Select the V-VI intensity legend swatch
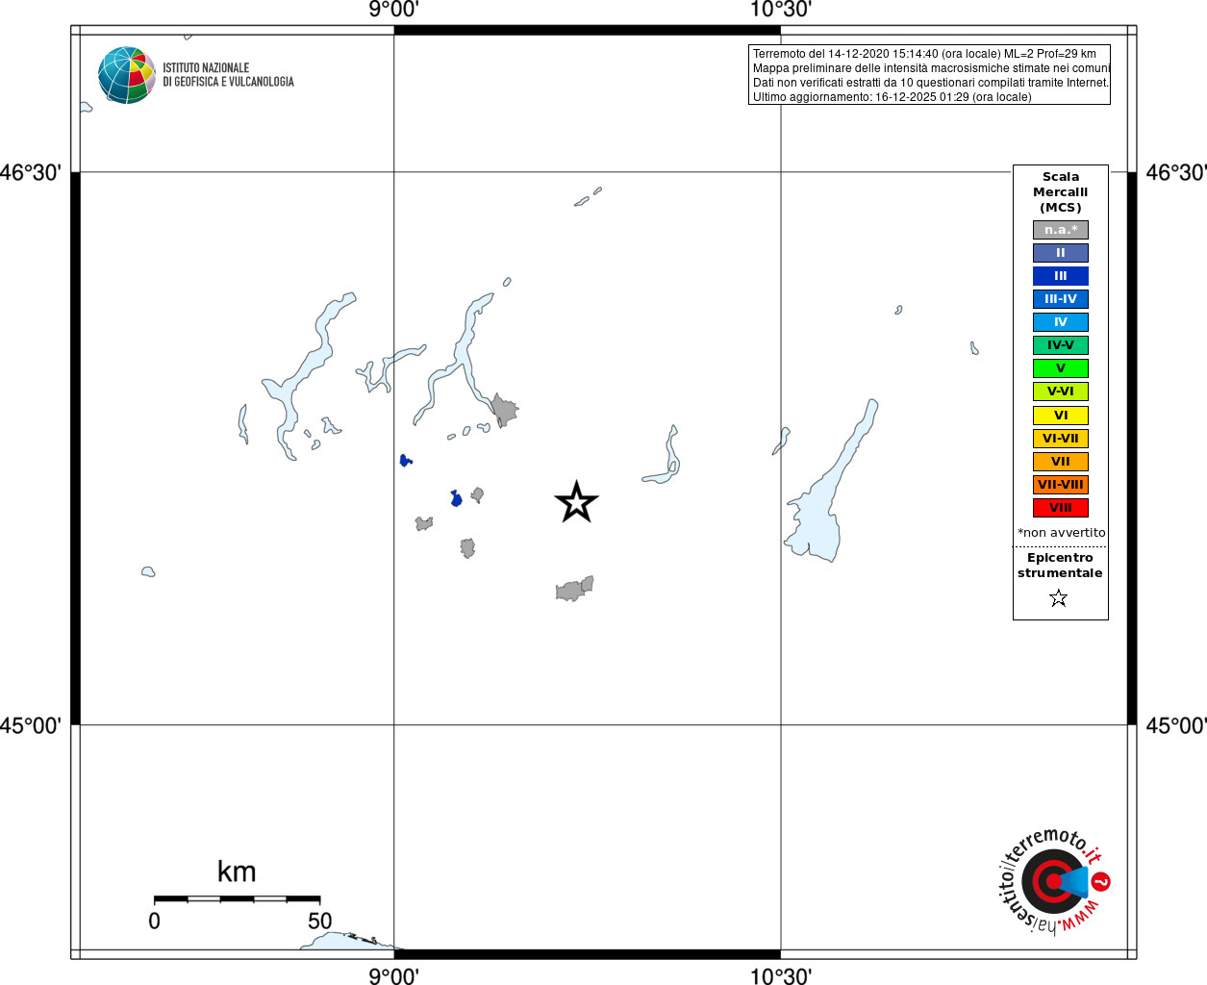Viewport: 1207px width, 985px height. pos(1060,391)
